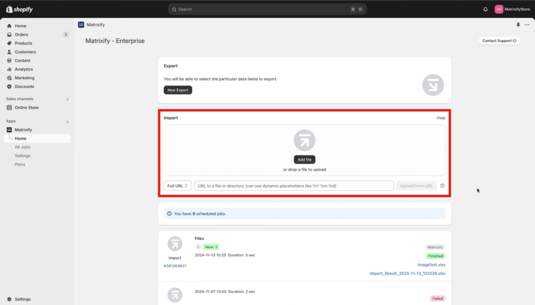This screenshot has width=535, height=305.
Task: Download ImageTest.xlsx file link
Action: click(432, 265)
